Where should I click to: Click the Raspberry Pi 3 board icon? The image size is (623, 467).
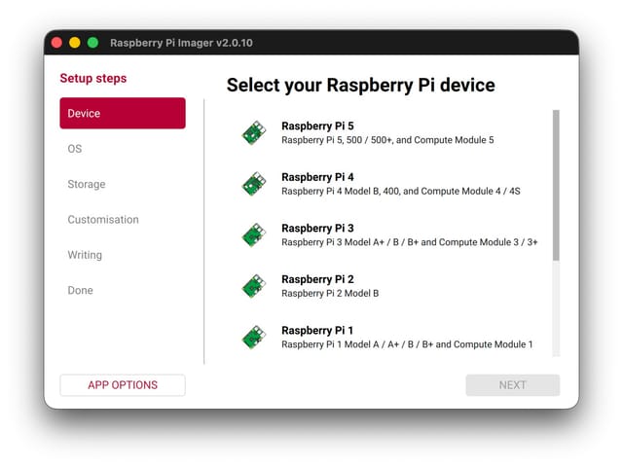click(x=254, y=235)
